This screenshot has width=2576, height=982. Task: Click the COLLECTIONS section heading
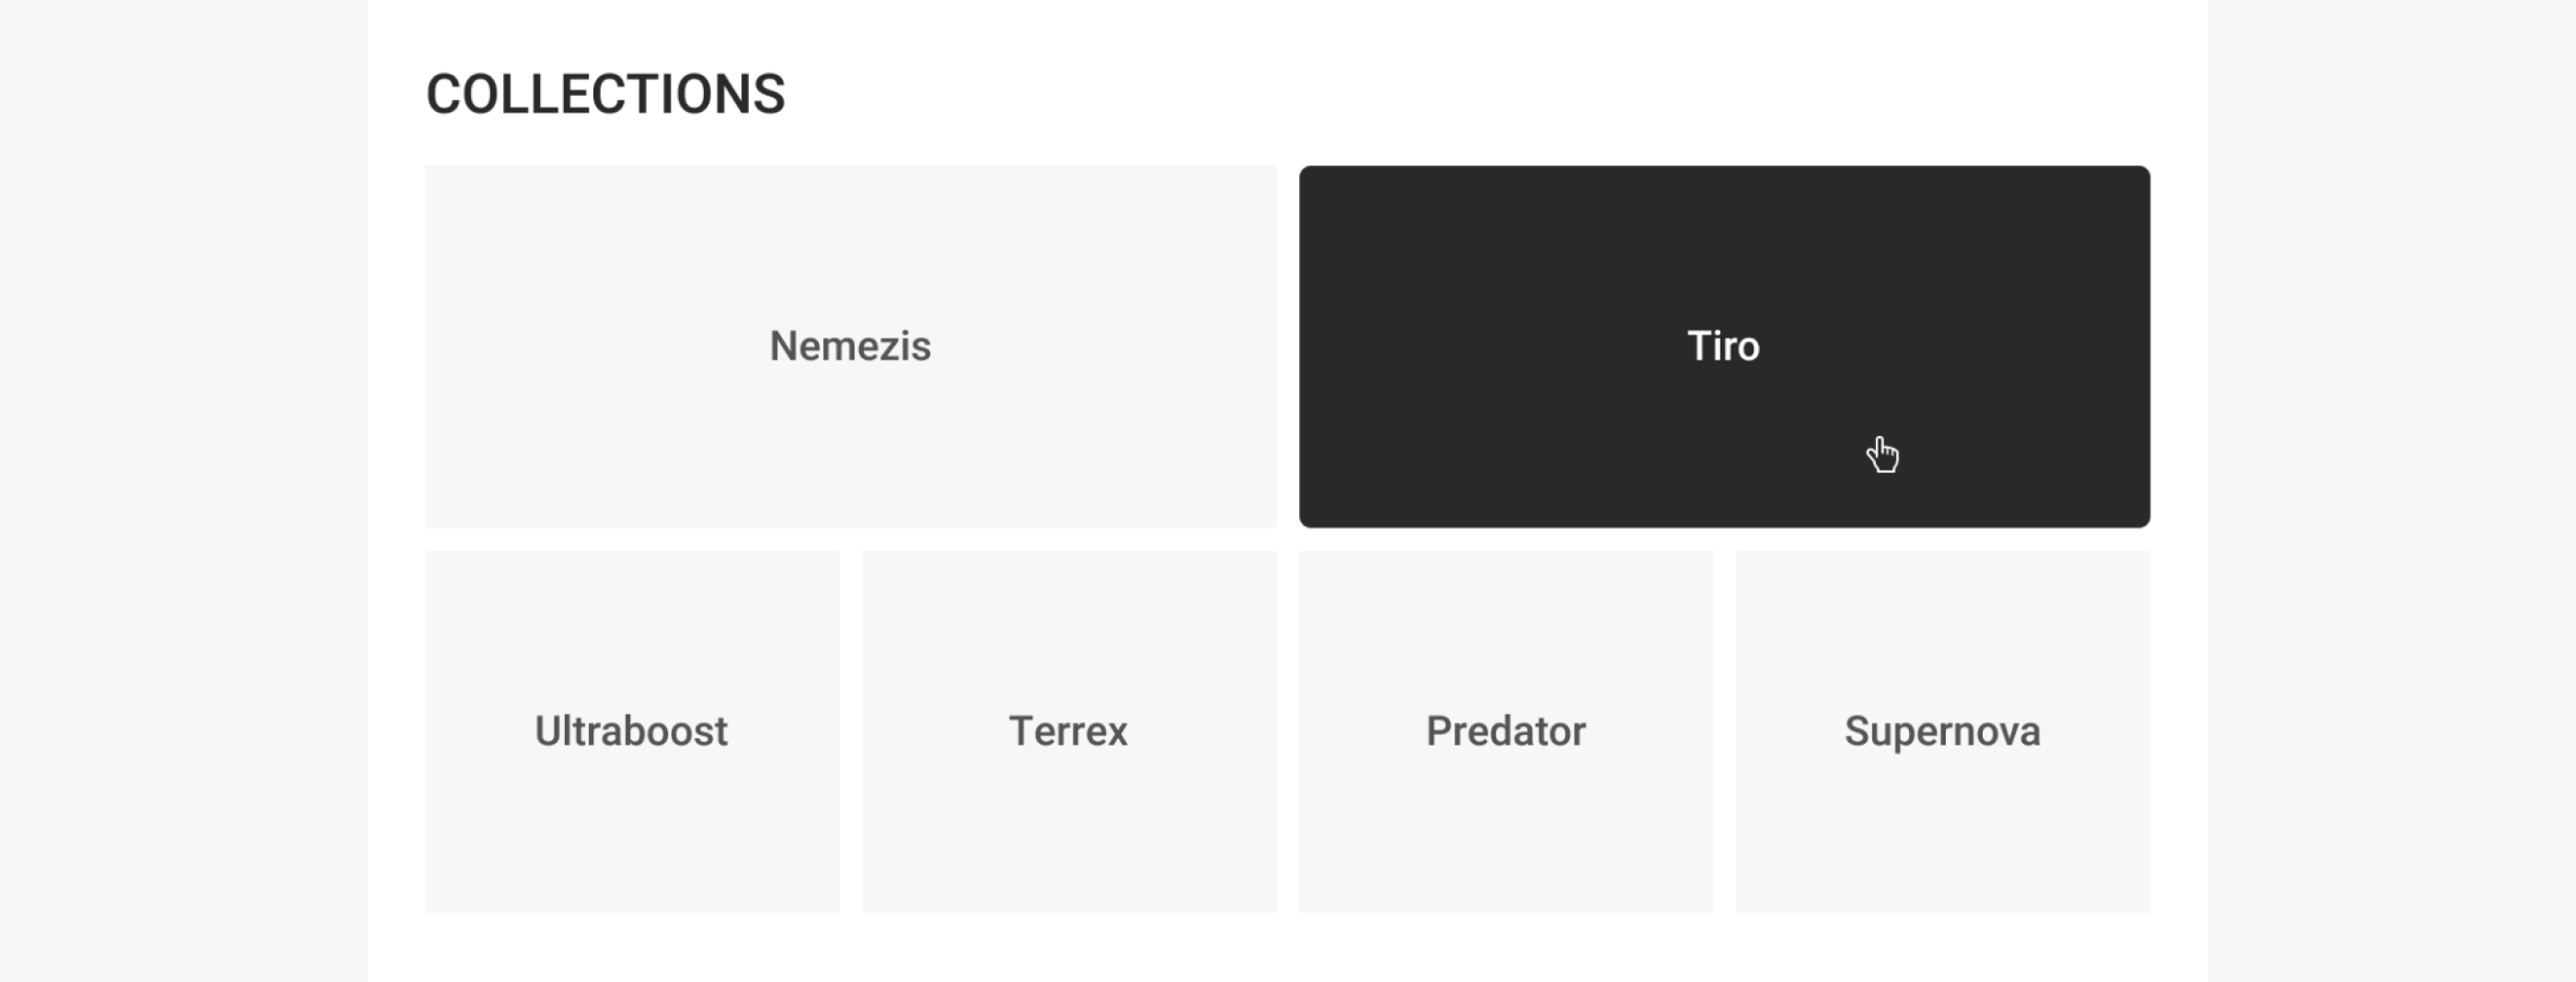(x=605, y=94)
